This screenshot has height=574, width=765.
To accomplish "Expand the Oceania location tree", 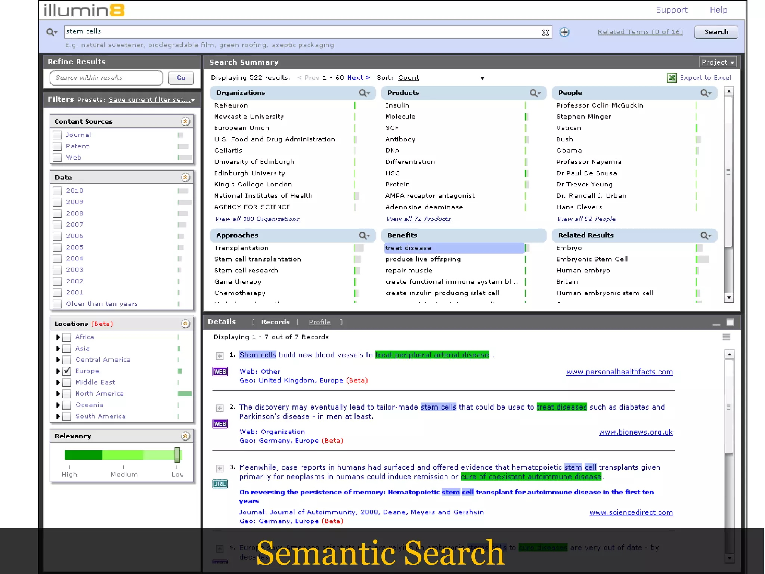I will tap(58, 405).
